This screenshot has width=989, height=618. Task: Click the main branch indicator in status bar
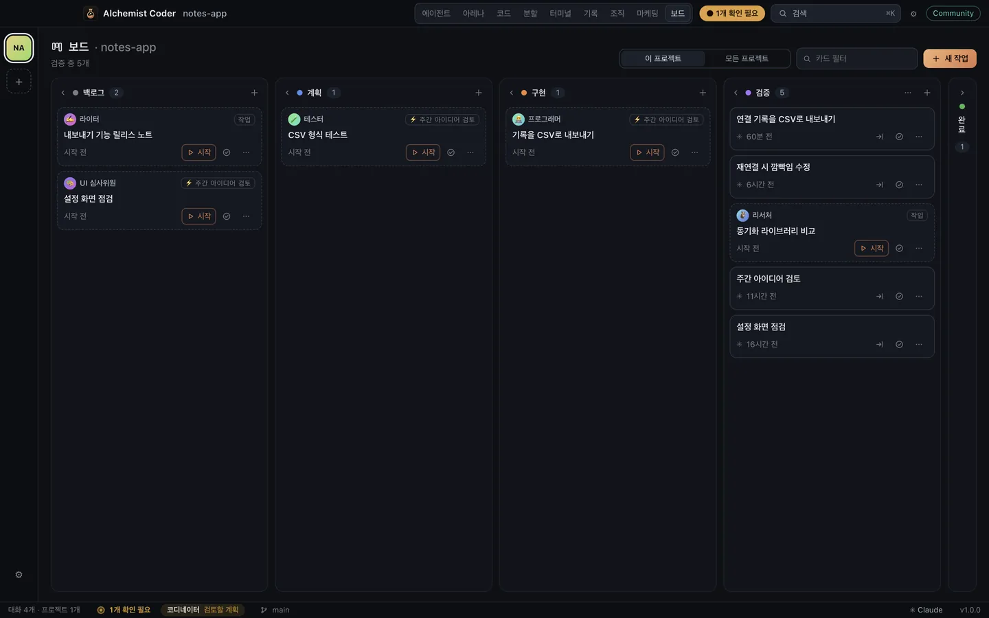tap(275, 610)
